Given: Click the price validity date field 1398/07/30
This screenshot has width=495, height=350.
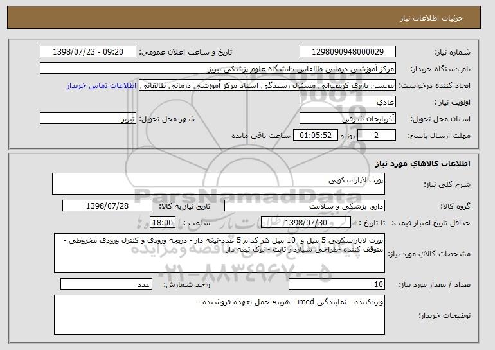Looking at the screenshot, I should click(x=306, y=223).
